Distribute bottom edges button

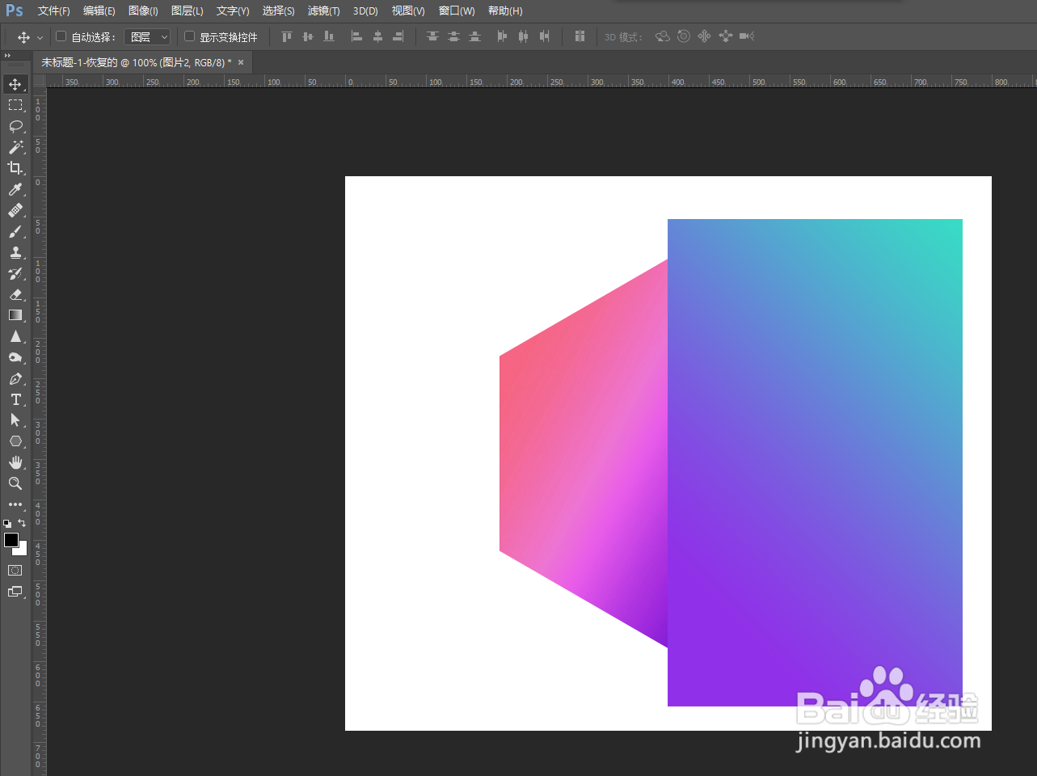474,36
